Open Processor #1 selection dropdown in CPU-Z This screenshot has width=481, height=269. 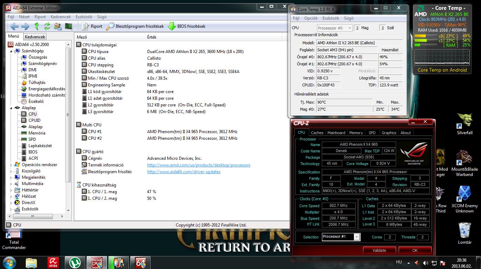click(x=341, y=237)
